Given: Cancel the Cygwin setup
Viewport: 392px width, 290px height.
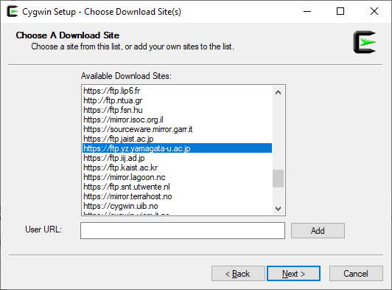Looking at the screenshot, I should point(356,274).
